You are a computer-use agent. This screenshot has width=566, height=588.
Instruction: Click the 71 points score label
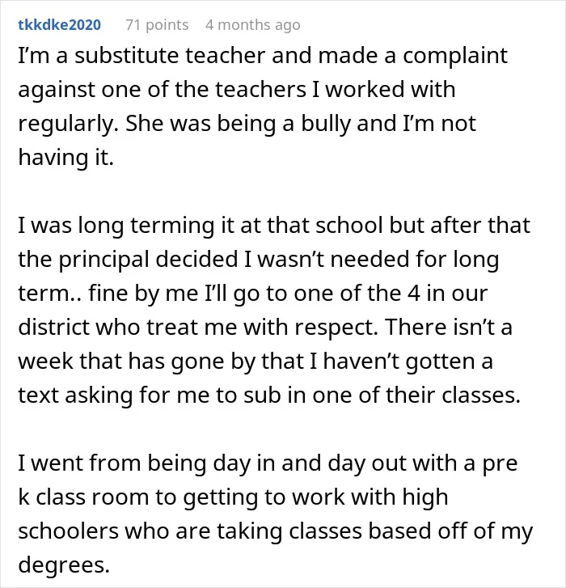[157, 25]
